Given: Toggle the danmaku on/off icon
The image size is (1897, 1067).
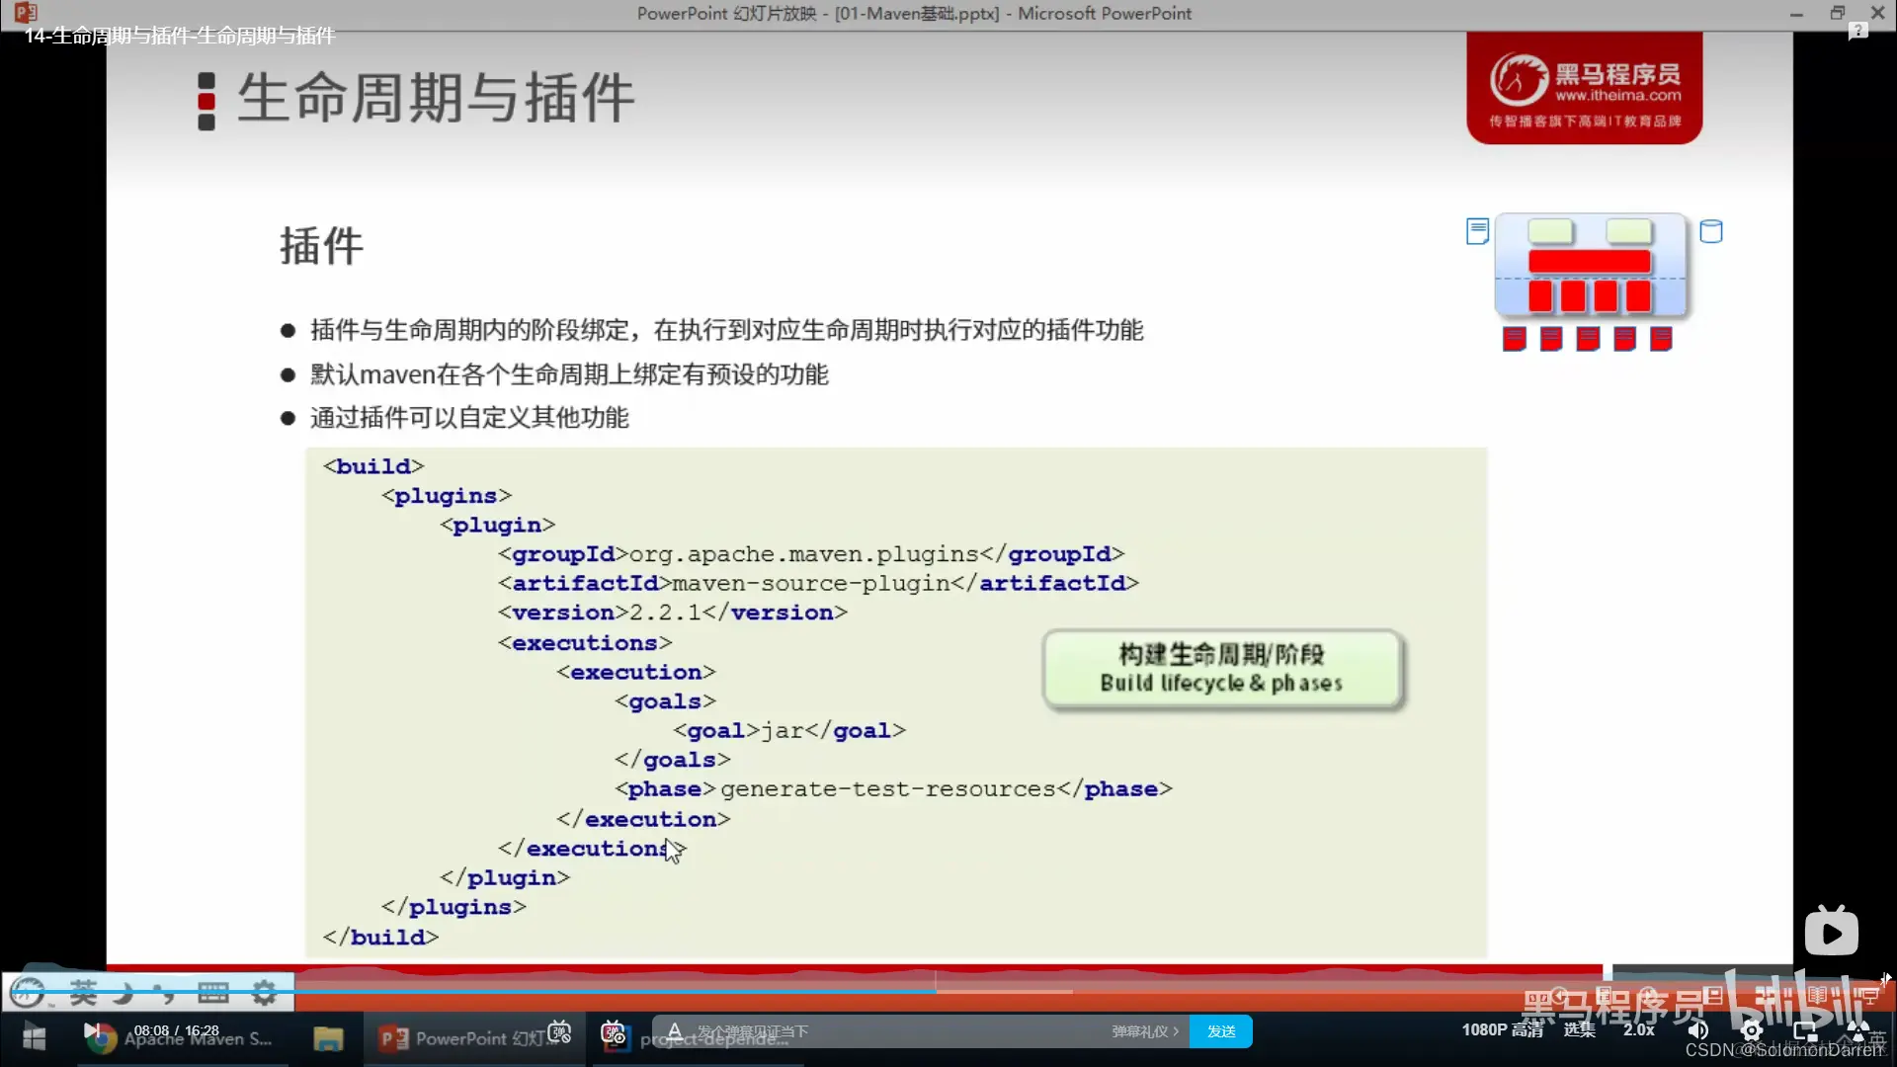Looking at the screenshot, I should click(559, 1032).
